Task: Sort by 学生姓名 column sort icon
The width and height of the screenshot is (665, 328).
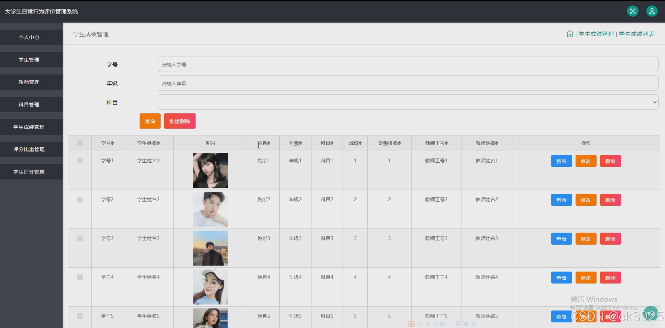Action: coord(158,143)
